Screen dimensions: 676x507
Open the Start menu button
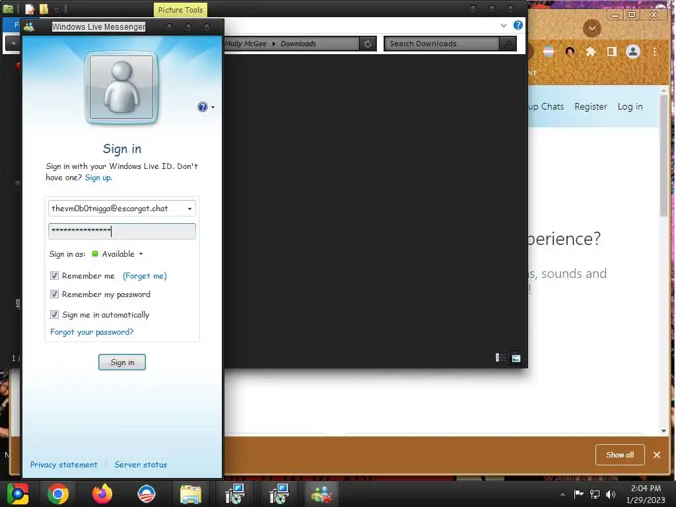[x=18, y=494]
